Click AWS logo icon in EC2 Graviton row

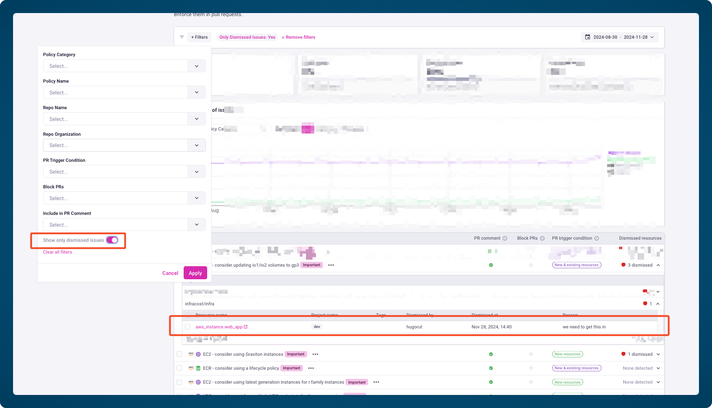tap(191, 354)
